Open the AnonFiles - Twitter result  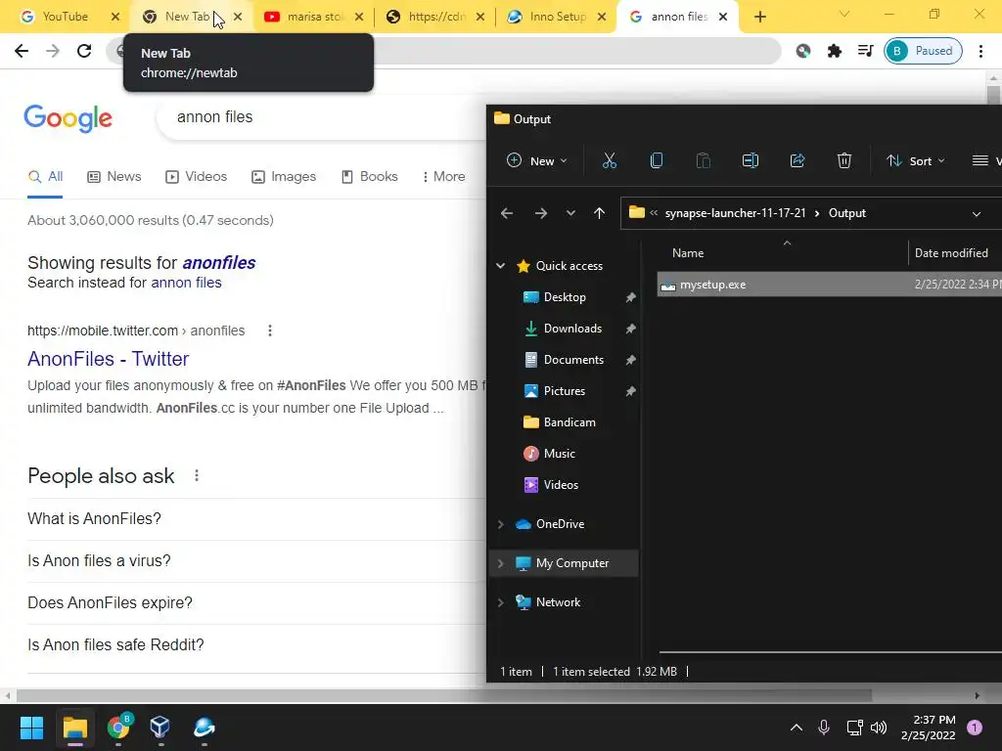[108, 359]
